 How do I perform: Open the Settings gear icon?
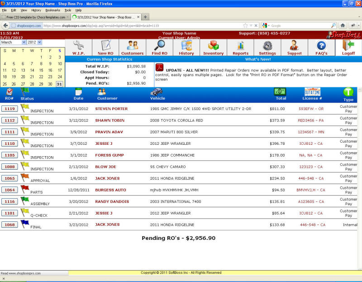tap(267, 46)
